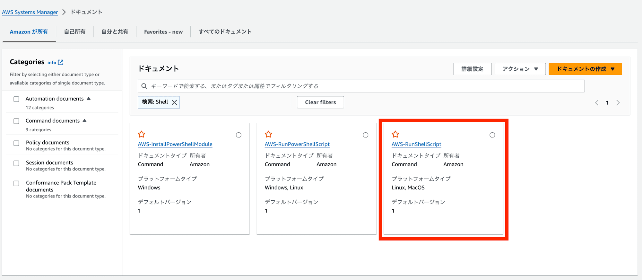Expand Automation documents categories triangle
The height and width of the screenshot is (280, 642).
(x=89, y=99)
